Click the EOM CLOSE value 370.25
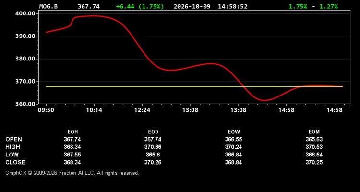Viewport: 360px width, 192px height. tap(314, 162)
